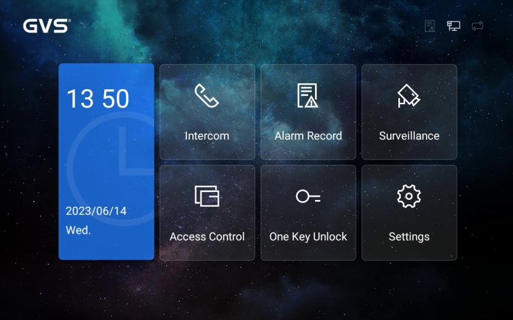Click the Intercom phone handset icon
Screen dimensions: 513x320
pyautogui.click(x=207, y=95)
